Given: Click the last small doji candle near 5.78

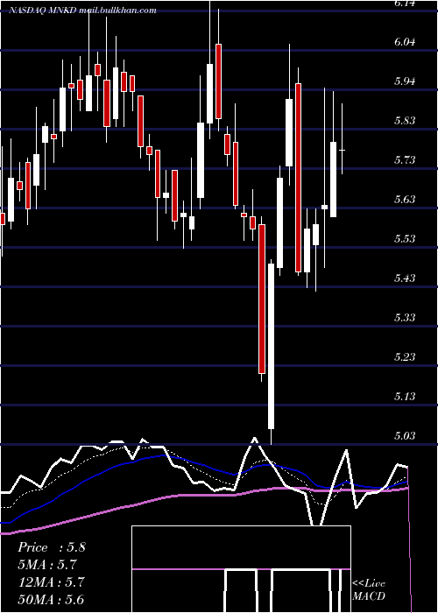Looking at the screenshot, I should click(x=343, y=150).
